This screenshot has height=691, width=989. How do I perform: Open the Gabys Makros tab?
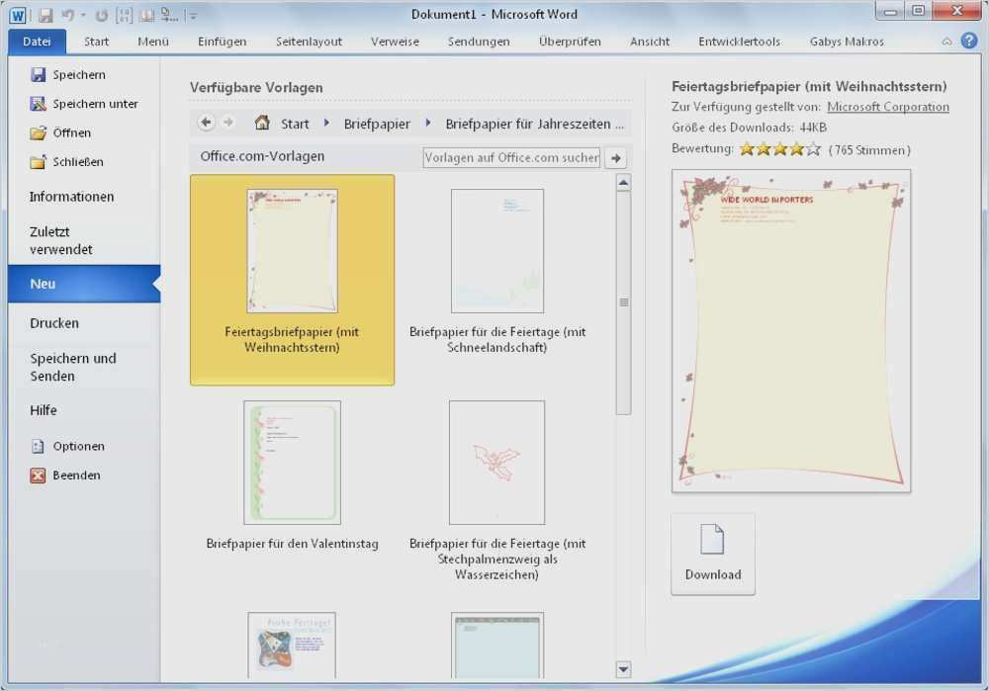(x=847, y=42)
